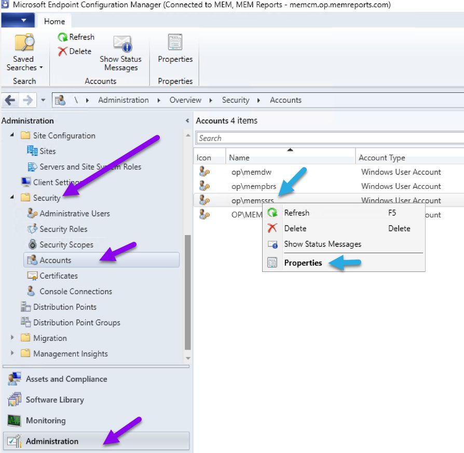The width and height of the screenshot is (464, 453).
Task: Open the Administration workspace button
Action: tap(96, 441)
